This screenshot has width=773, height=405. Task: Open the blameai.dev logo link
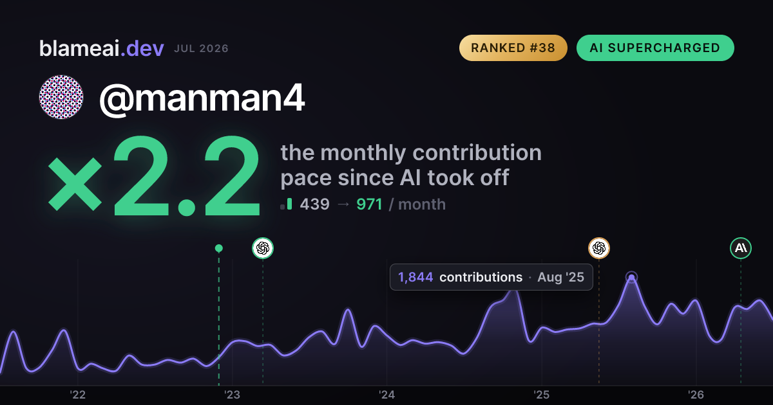point(102,48)
